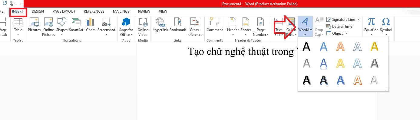Insert an Online Video

tap(143, 27)
